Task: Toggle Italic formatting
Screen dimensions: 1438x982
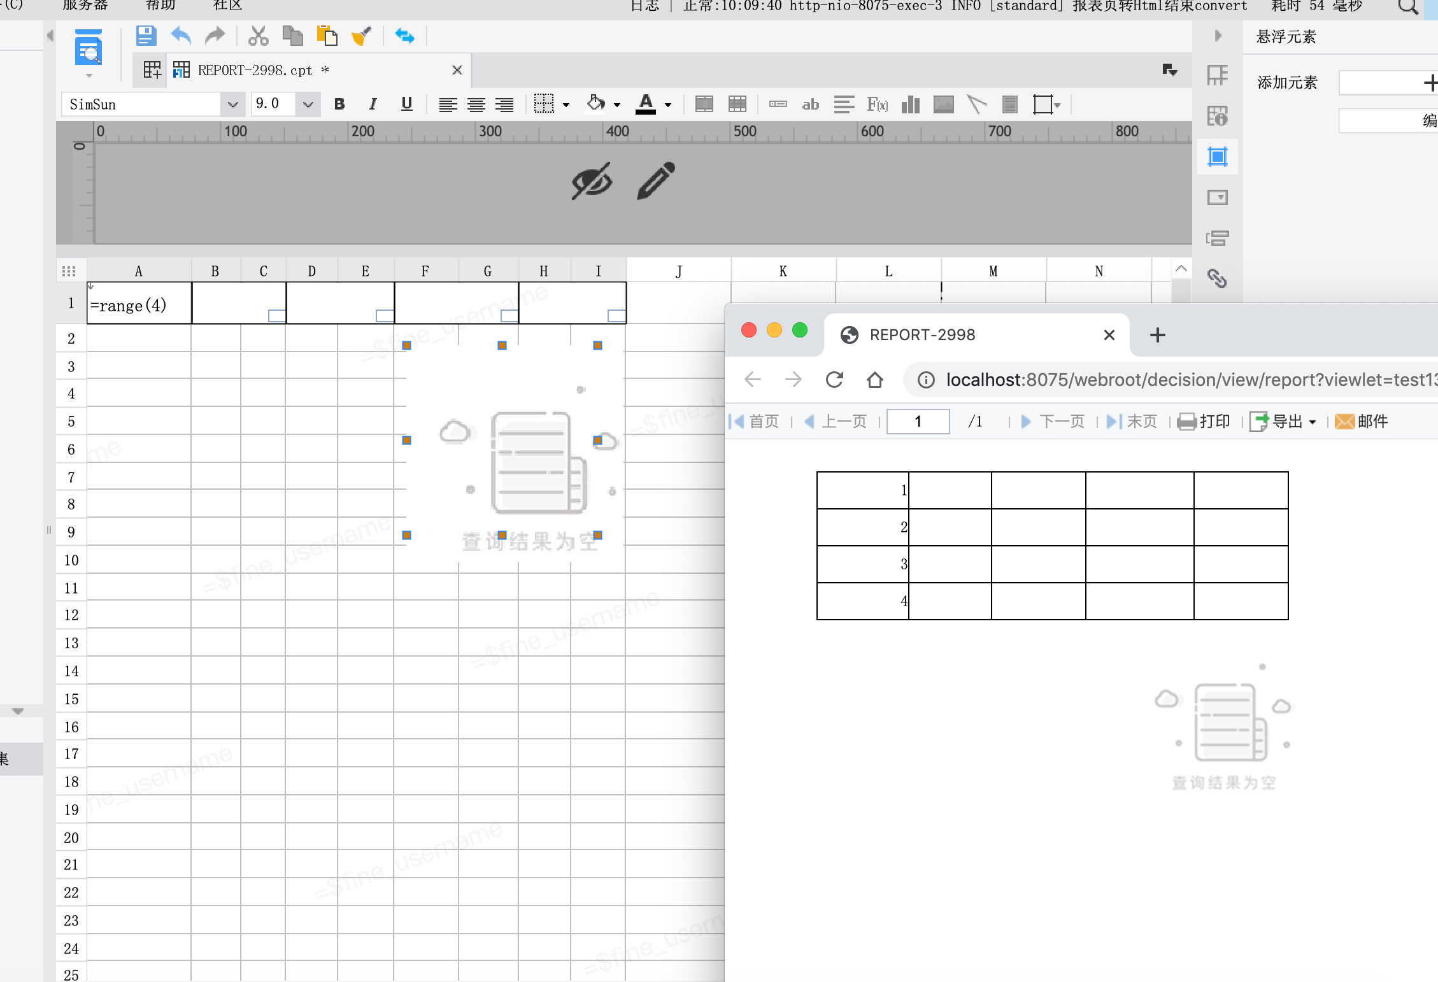Action: coord(373,104)
